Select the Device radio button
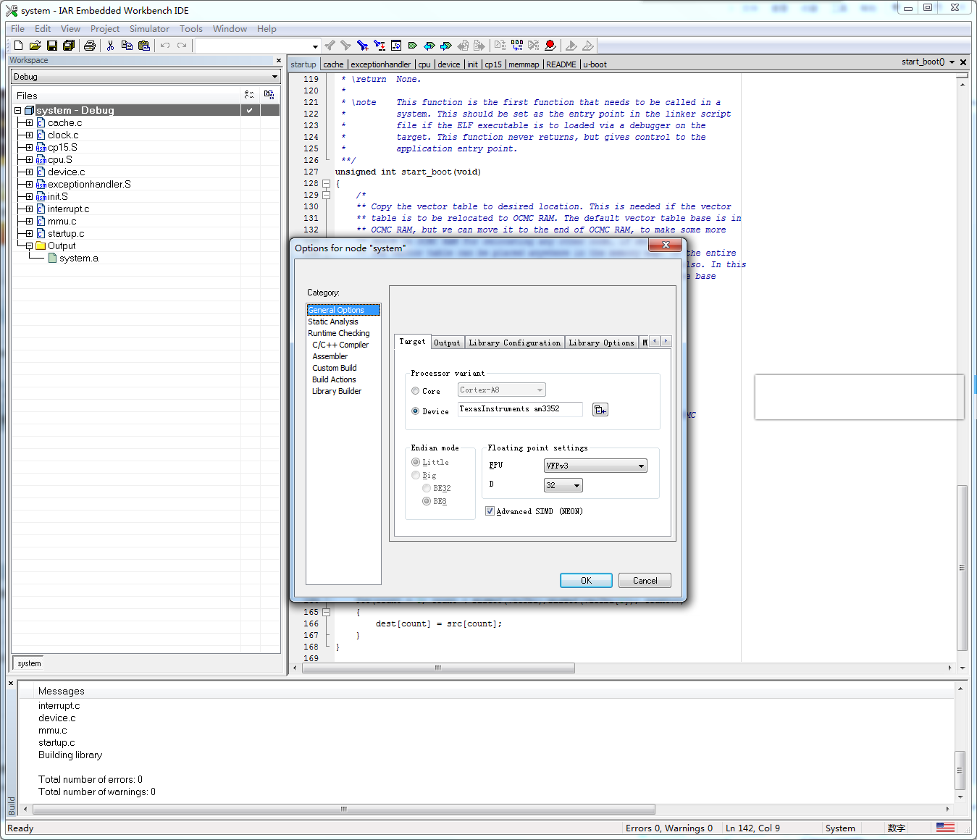The image size is (977, 840). tap(416, 411)
